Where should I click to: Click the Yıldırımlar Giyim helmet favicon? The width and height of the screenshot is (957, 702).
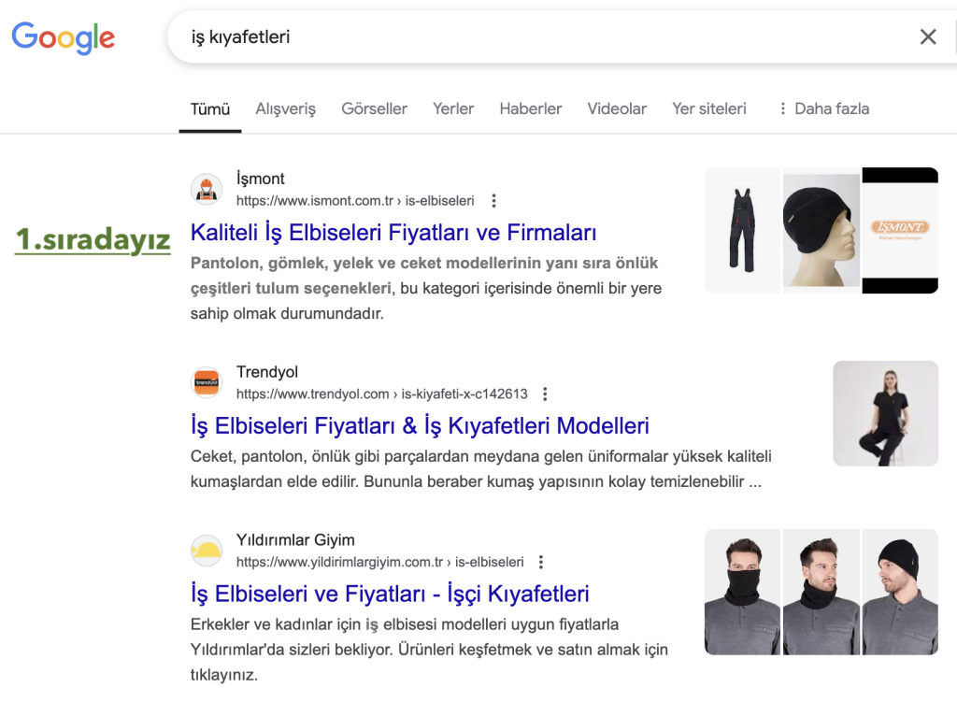pyautogui.click(x=207, y=552)
